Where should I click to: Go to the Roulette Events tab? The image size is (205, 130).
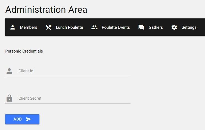click(116, 27)
